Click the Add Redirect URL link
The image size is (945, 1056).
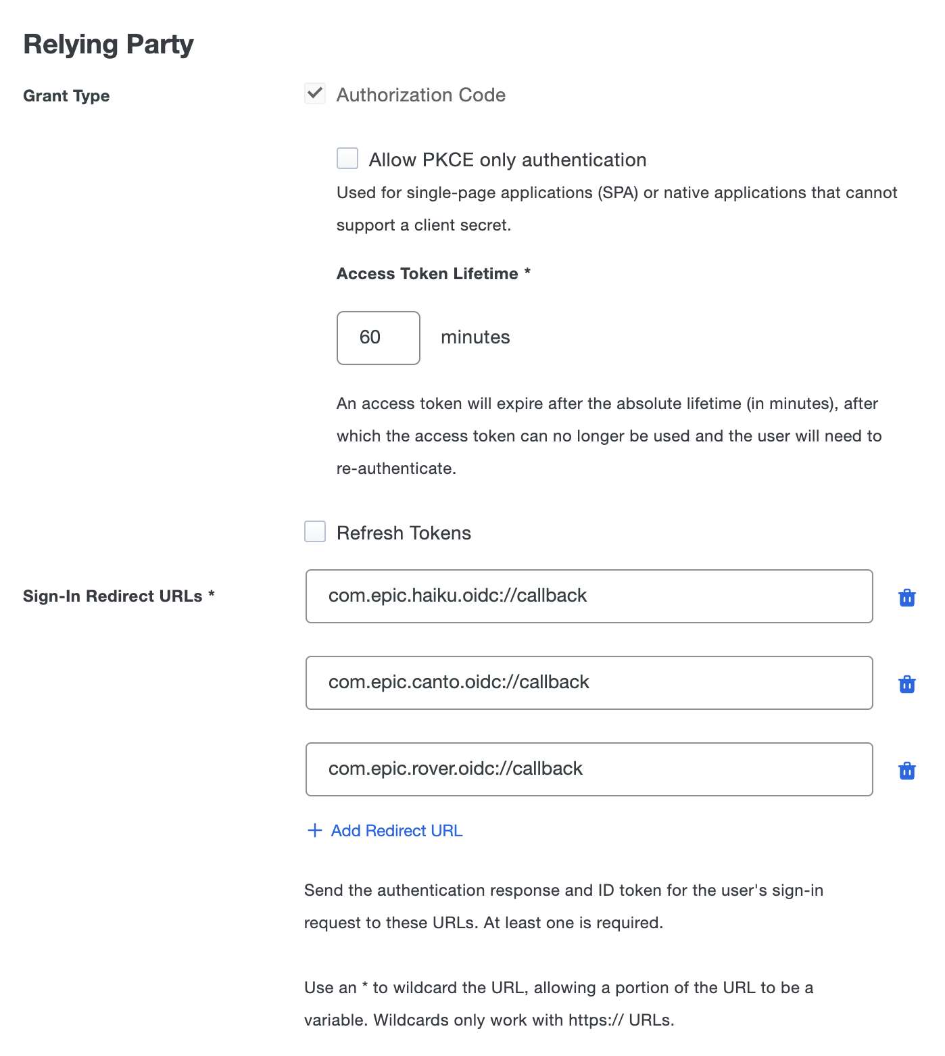[x=396, y=830]
